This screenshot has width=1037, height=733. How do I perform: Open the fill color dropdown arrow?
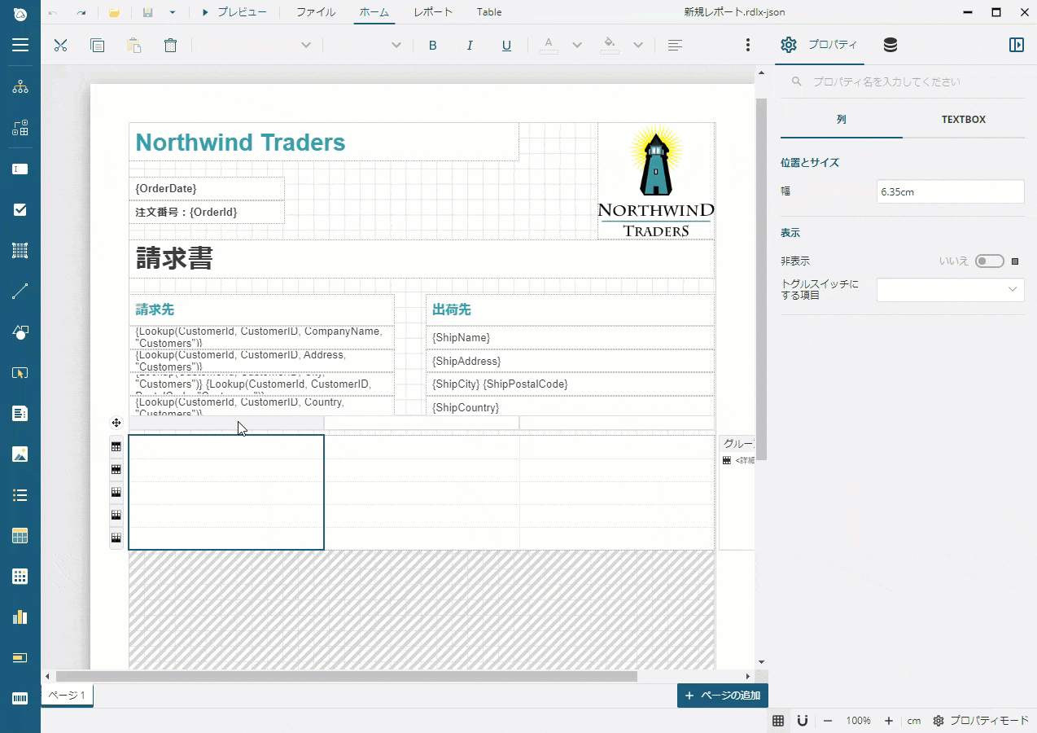point(637,45)
